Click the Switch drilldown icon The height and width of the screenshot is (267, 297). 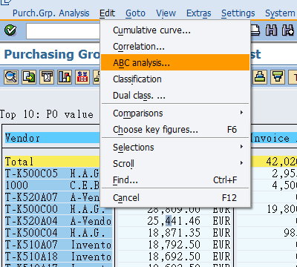click(29, 77)
